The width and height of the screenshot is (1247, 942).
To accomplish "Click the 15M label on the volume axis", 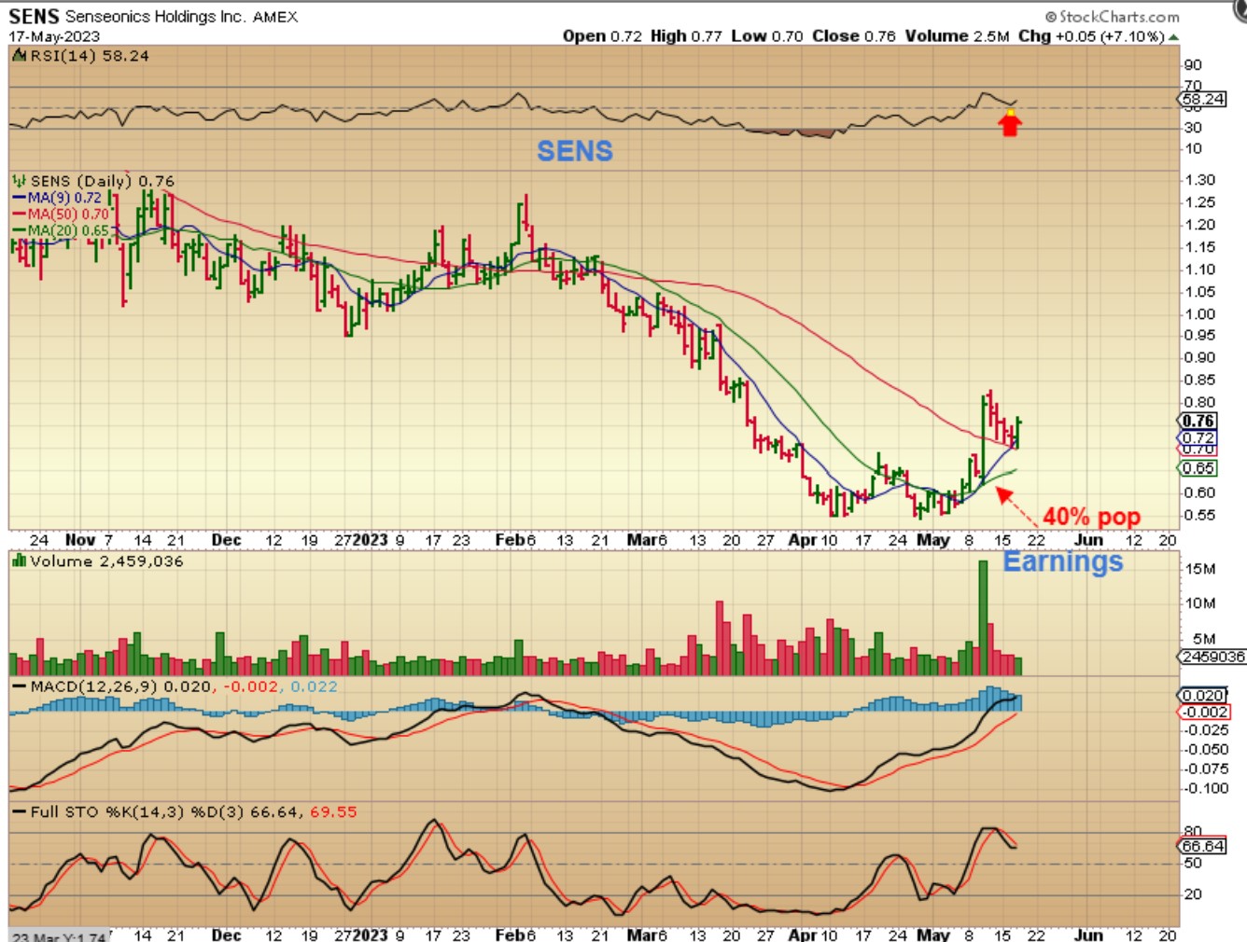I will tap(1199, 569).
